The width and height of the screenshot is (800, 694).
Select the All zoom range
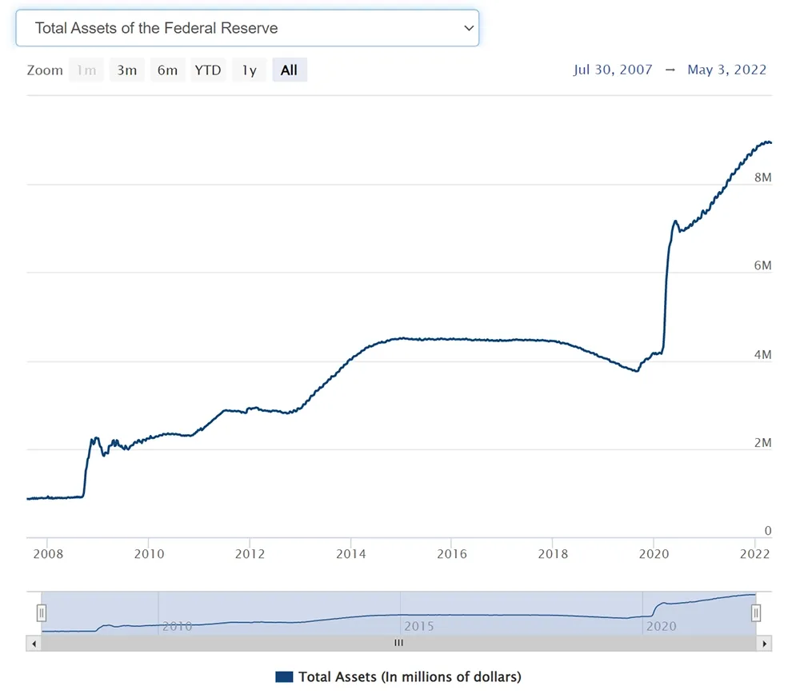click(290, 70)
